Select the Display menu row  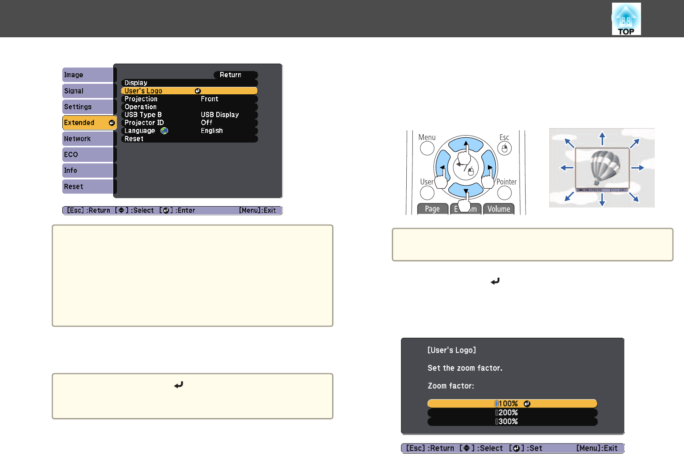189,83
